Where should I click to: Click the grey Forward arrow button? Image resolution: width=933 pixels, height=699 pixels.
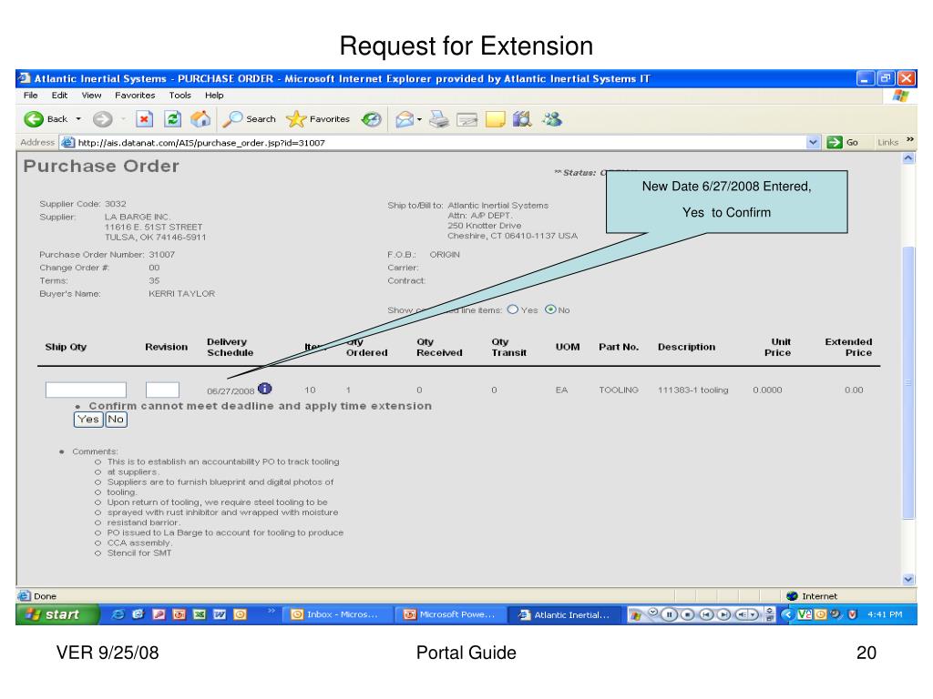point(102,119)
